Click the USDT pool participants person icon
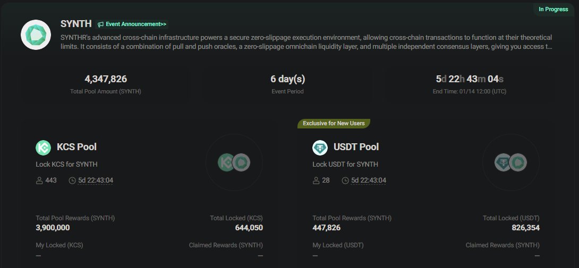579x268 pixels. [316, 180]
